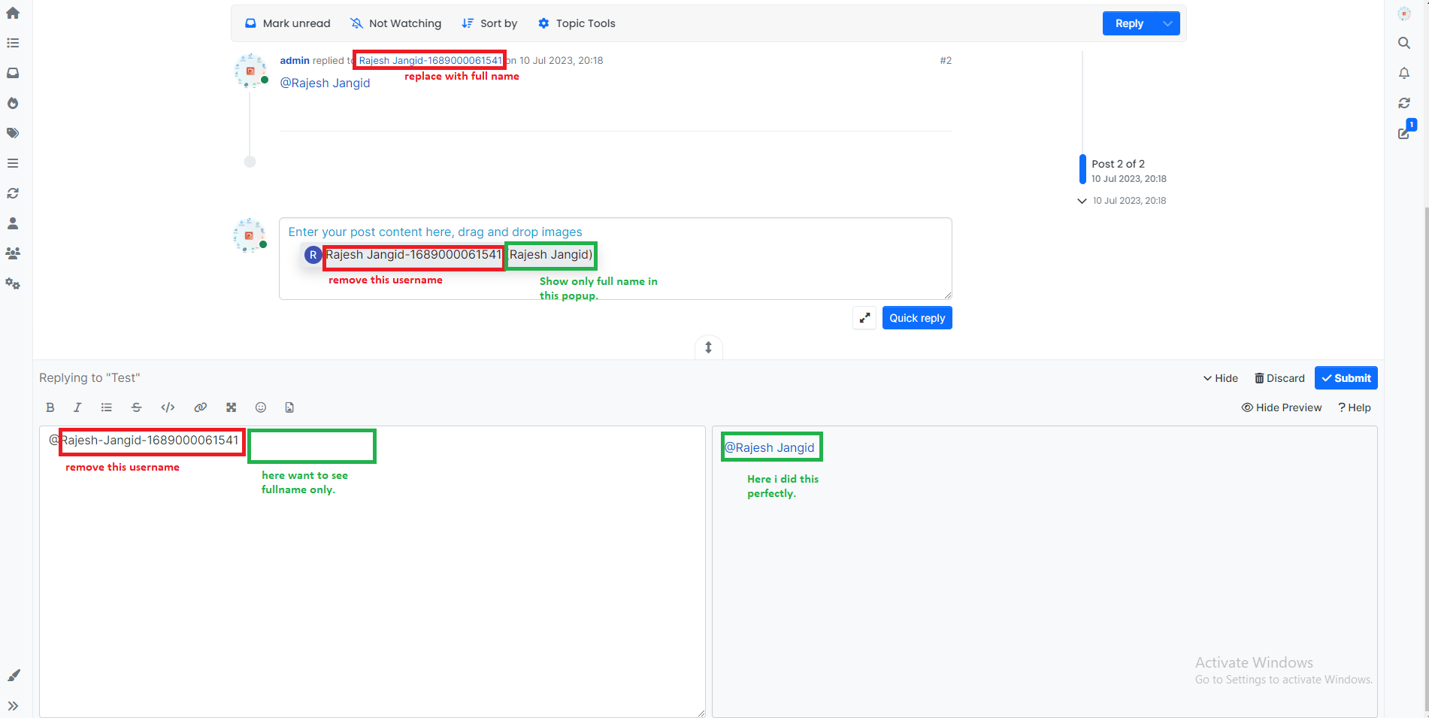Submit the reply
The image size is (1429, 718).
coord(1346,378)
